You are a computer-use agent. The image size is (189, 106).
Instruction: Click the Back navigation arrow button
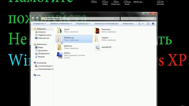tap(33, 19)
